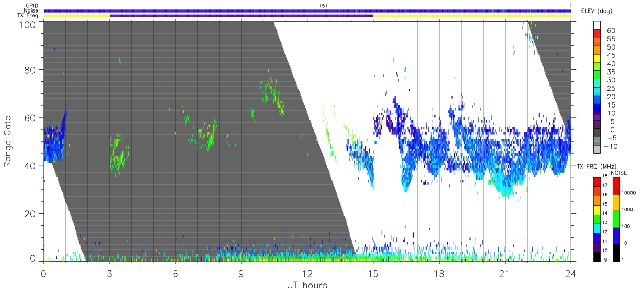Pick the red top segment of the ELEV colorbar
Image resolution: width=642 pixels, height=296 pixels.
point(598,34)
